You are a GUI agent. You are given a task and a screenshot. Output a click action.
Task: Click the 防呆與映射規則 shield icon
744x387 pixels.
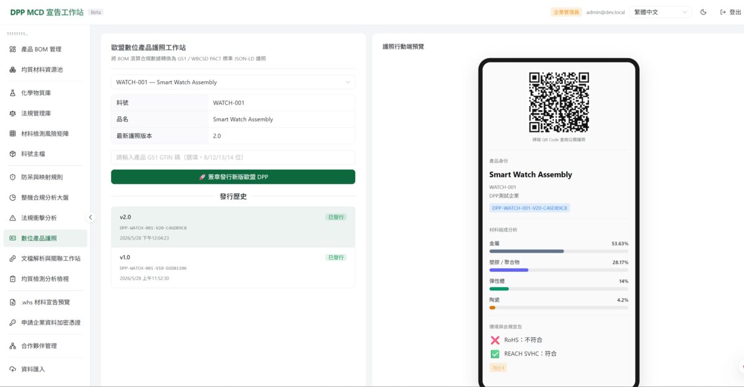pyautogui.click(x=13, y=177)
